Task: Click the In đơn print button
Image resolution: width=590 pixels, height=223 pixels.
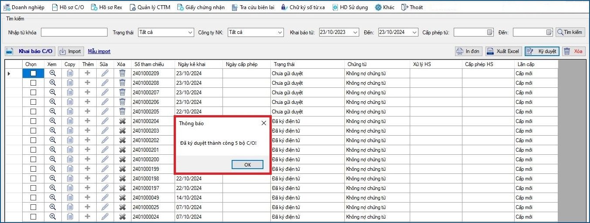Action: 468,51
